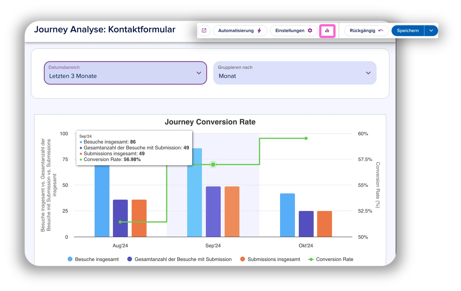The image size is (461, 291).
Task: Select the blue Okt'24 Besuche bar
Action: tap(287, 215)
